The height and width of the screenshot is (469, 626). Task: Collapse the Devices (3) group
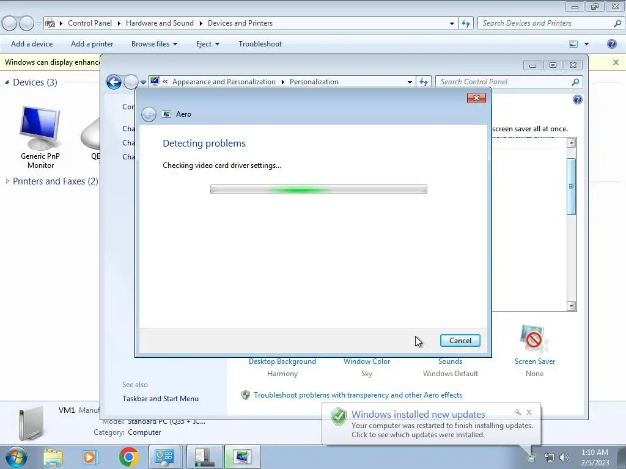7,82
